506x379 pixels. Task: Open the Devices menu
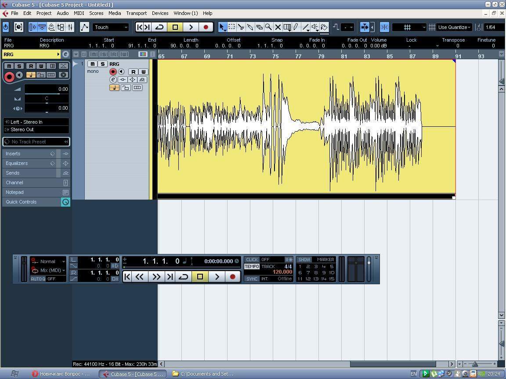coord(160,13)
